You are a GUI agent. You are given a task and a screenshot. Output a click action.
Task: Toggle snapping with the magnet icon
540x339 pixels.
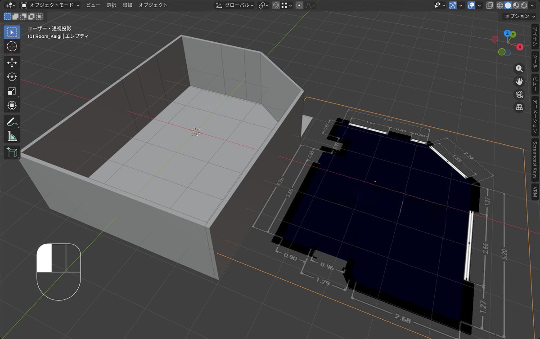(x=276, y=5)
